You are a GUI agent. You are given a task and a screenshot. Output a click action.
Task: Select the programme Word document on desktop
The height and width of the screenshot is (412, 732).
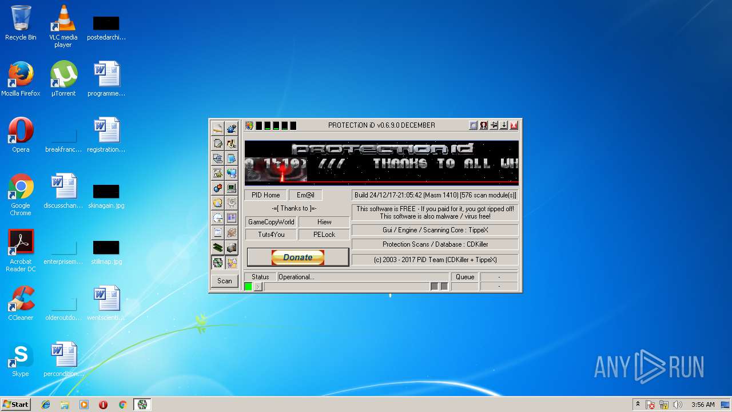tap(106, 79)
